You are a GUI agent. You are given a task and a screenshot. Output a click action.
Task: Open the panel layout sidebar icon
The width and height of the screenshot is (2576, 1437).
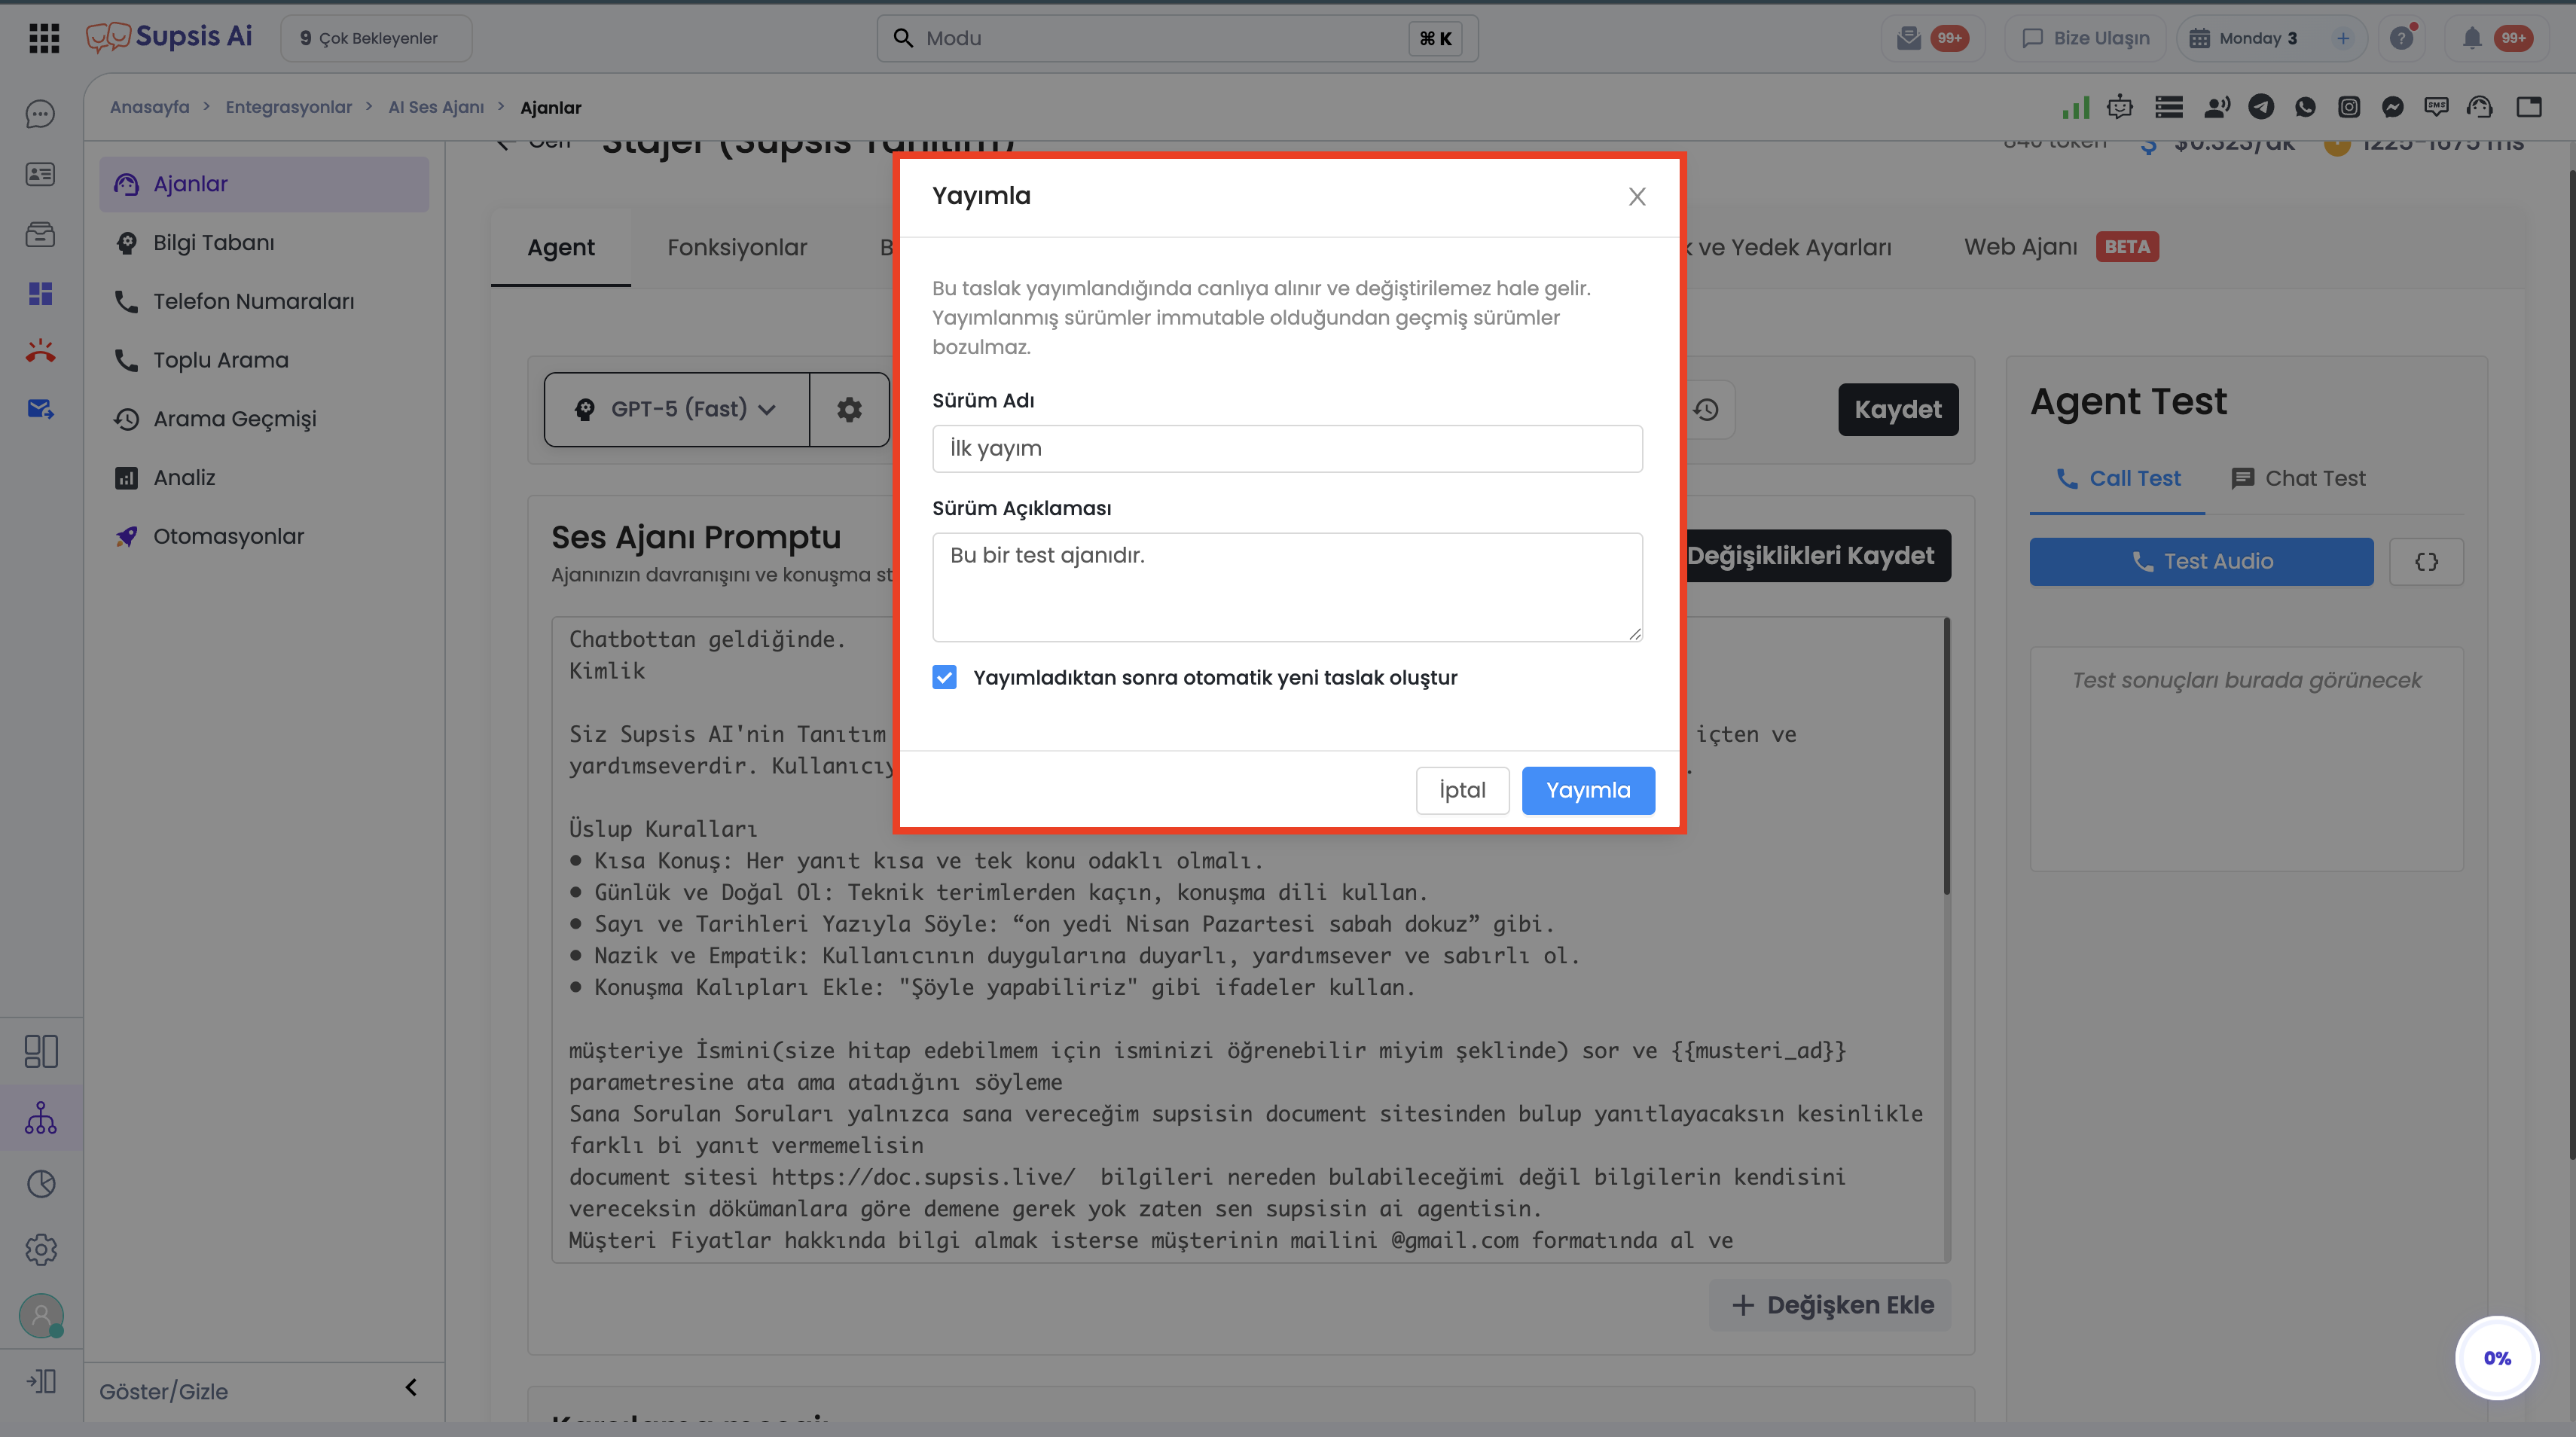point(41,1051)
